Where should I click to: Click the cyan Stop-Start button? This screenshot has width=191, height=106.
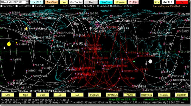[x=106, y=2]
